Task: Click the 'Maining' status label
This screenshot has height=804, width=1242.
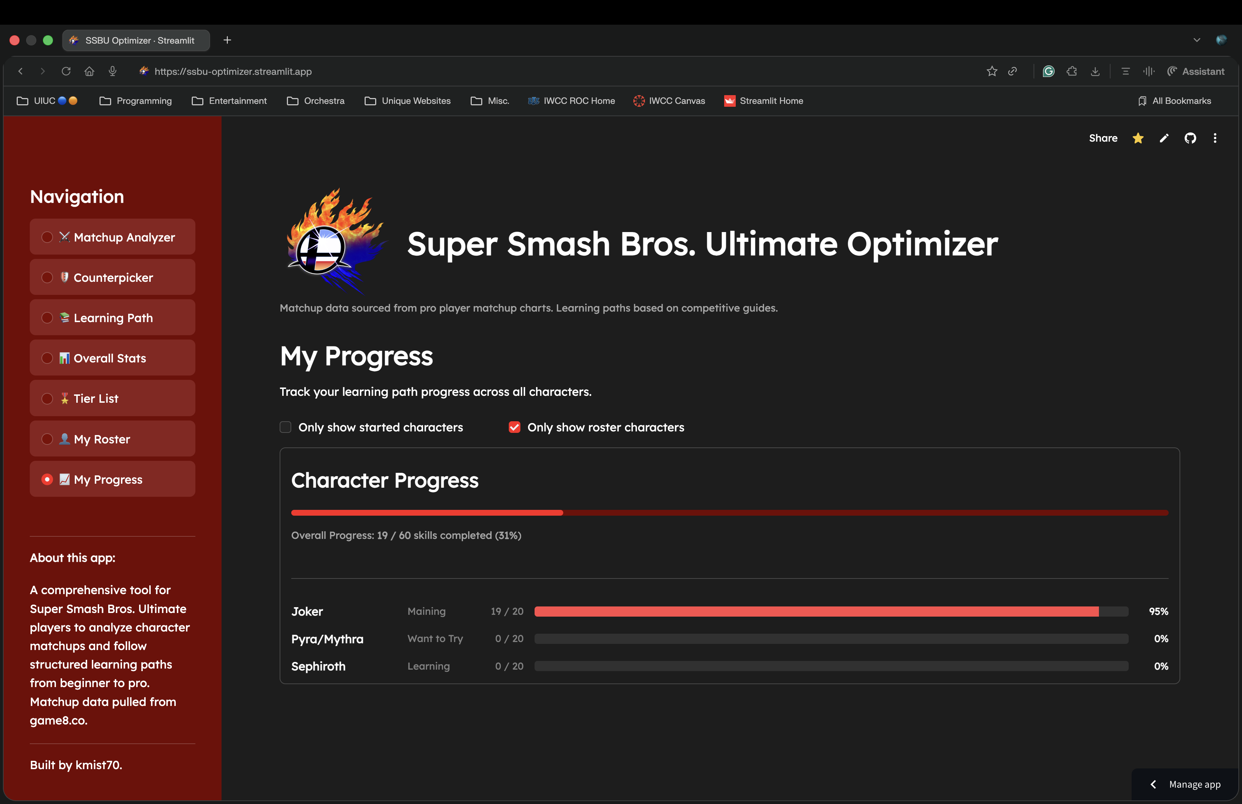Action: click(426, 612)
